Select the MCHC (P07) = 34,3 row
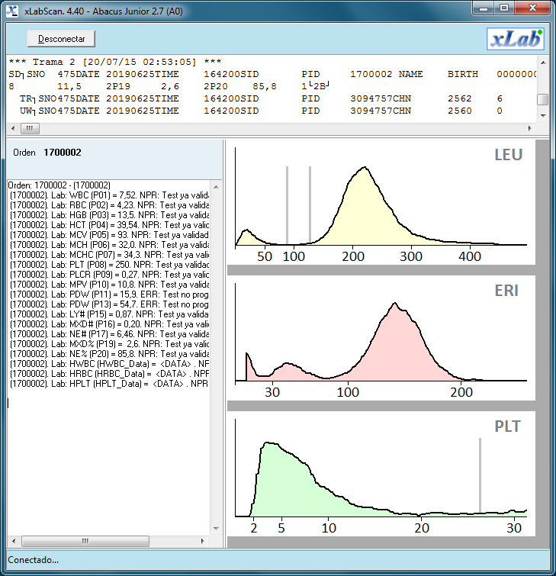Image resolution: width=556 pixels, height=576 pixels. tap(109, 255)
